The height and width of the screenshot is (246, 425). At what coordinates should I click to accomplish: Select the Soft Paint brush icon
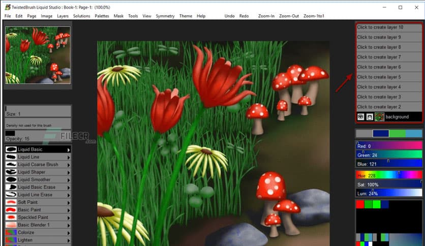click(11, 202)
